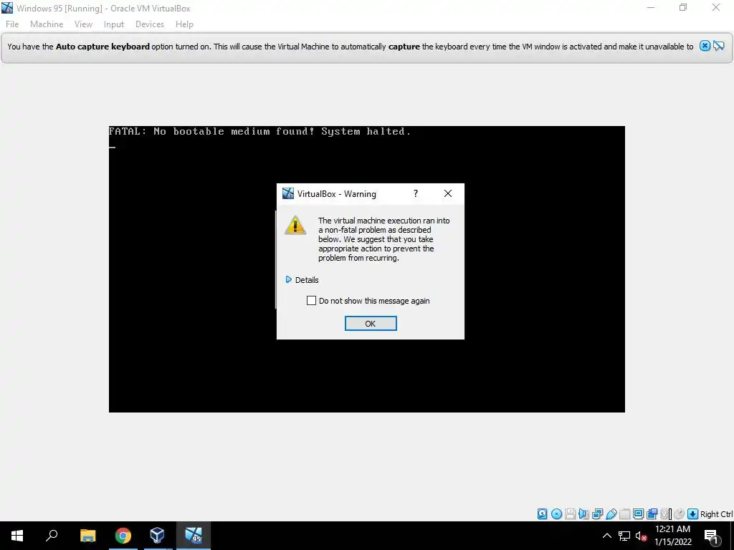This screenshot has height=550, width=734.
Task: Open File Explorer from taskbar
Action: (87, 536)
